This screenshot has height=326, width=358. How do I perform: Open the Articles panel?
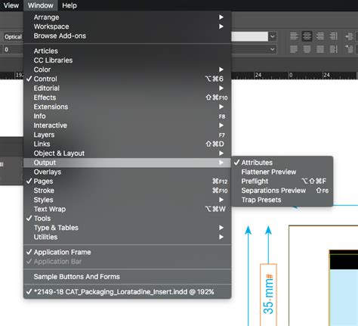[x=128, y=51]
